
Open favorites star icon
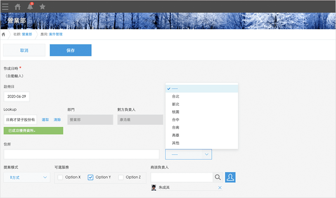point(43,7)
